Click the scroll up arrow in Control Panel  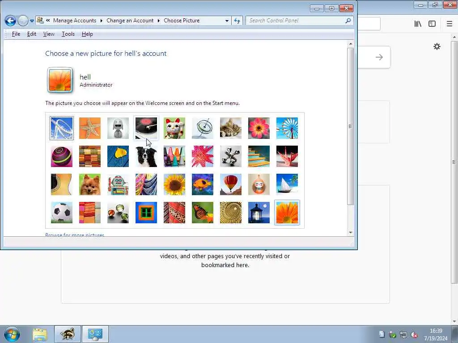[x=351, y=44]
